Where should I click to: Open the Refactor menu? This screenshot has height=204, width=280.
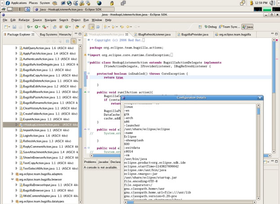pyautogui.click(x=24, y=20)
